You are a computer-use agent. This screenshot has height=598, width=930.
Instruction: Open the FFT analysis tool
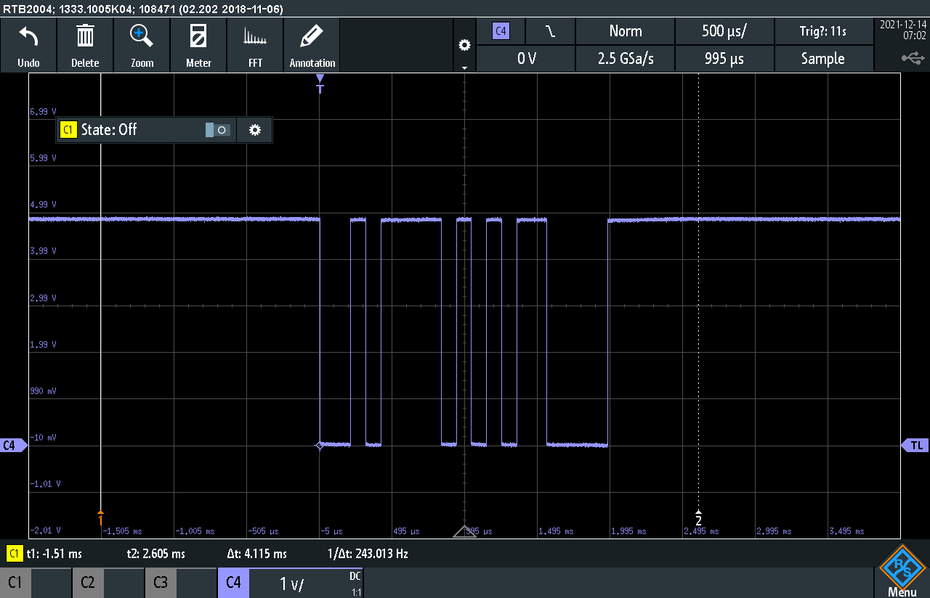coord(255,45)
